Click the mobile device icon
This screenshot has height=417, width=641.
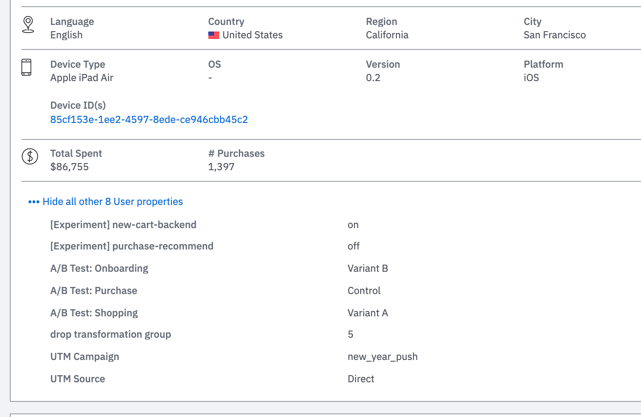pyautogui.click(x=26, y=67)
